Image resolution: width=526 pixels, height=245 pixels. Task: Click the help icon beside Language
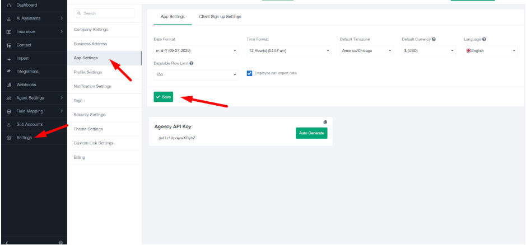coord(483,39)
